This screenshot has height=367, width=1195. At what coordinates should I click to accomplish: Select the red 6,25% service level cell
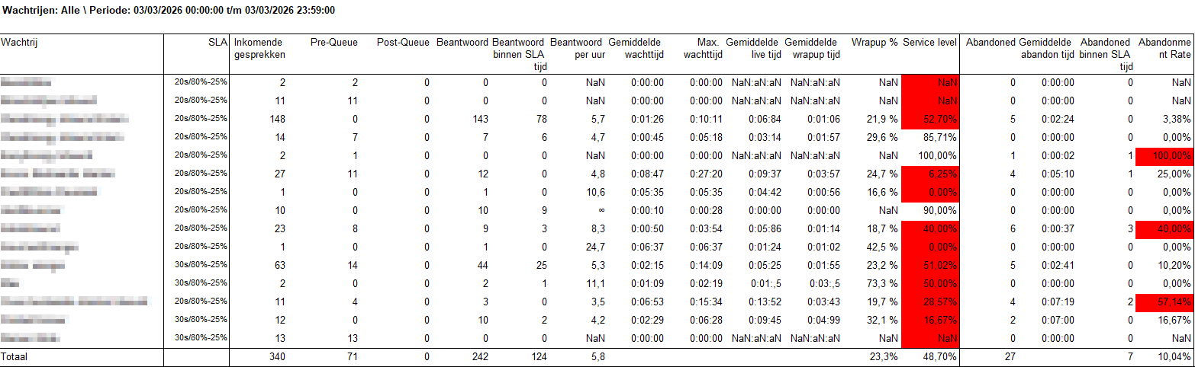(x=930, y=174)
